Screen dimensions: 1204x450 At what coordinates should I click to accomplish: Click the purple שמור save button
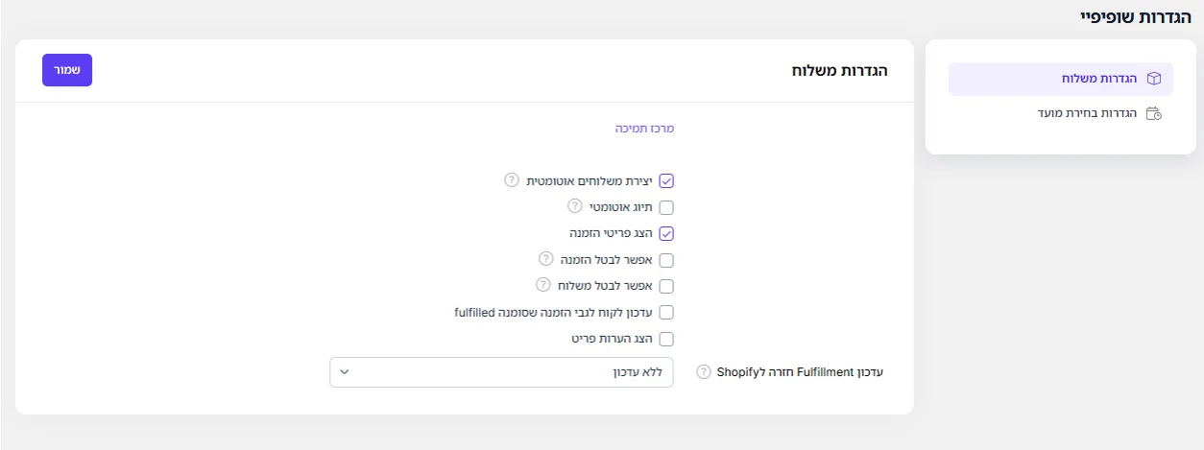click(67, 70)
